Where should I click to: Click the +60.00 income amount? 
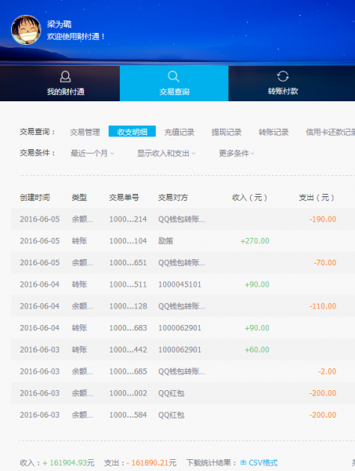point(257,349)
